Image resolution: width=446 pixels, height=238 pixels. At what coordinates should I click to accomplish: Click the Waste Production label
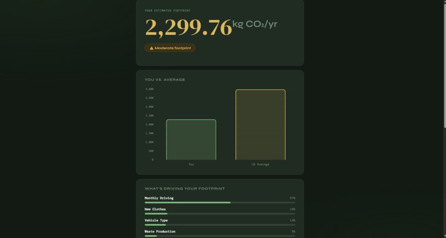160,231
